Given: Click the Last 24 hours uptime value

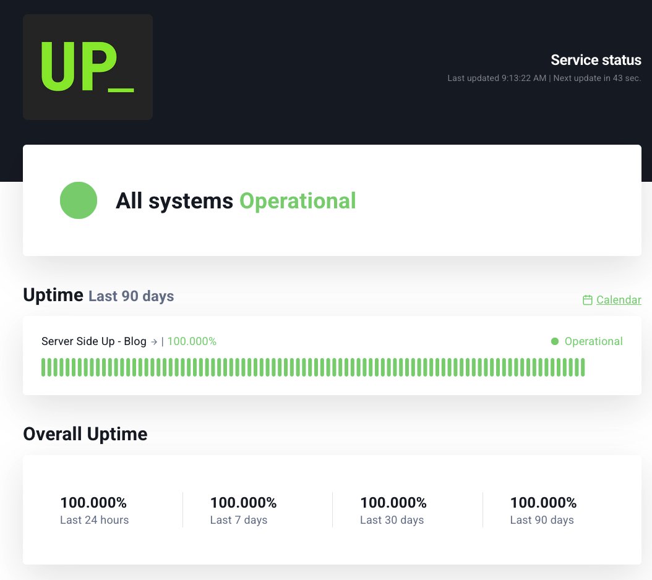Looking at the screenshot, I should (x=93, y=503).
